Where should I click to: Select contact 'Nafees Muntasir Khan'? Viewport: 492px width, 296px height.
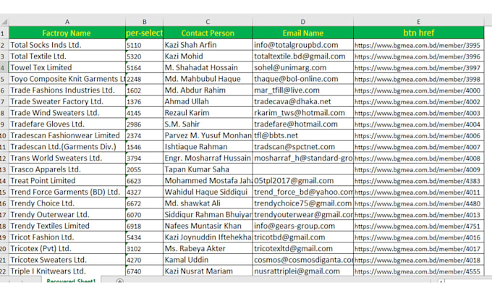coord(208,226)
